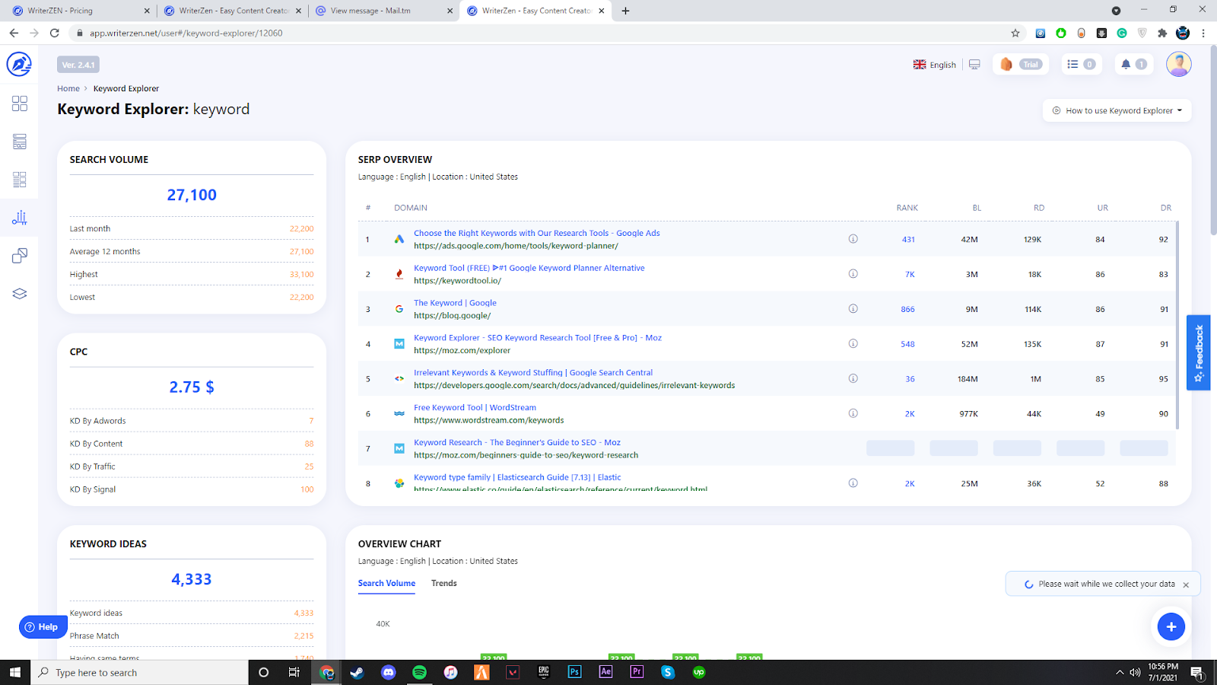The width and height of the screenshot is (1217, 685).
Task: Show hidden system tray icons
Action: tap(1120, 672)
